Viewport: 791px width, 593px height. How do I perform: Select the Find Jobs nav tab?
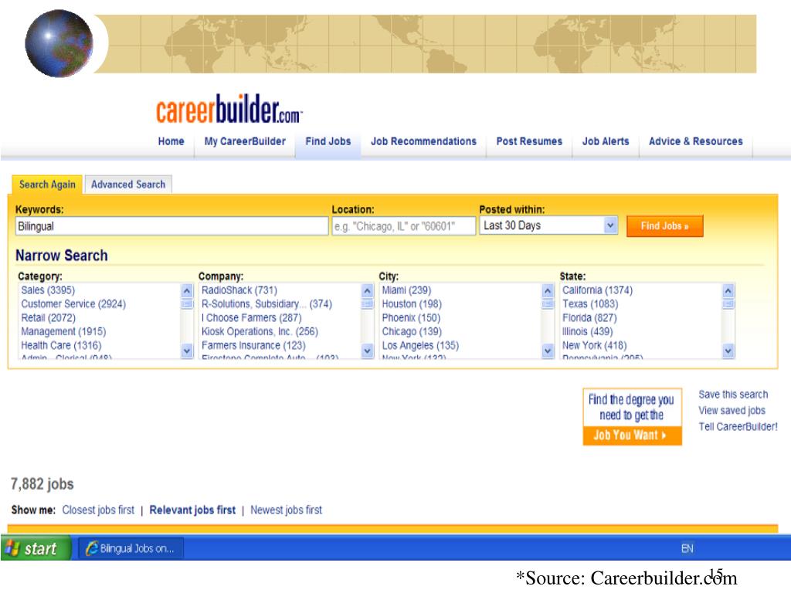[x=328, y=141]
